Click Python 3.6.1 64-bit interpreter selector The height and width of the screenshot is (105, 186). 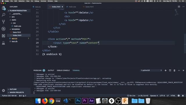pos(9,96)
